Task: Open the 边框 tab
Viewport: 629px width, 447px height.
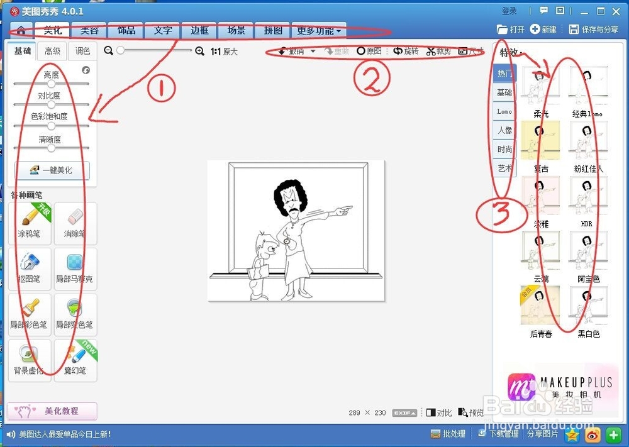Action: pyautogui.click(x=199, y=30)
